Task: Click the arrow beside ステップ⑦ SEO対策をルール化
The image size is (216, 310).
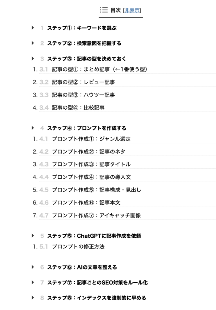Action: 33,282
